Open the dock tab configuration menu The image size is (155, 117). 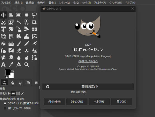coord(36,83)
